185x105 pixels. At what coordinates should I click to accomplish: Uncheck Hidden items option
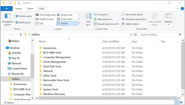click(x=123, y=24)
